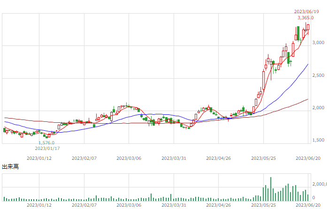Click the 2,500 price axis label
The width and height of the screenshot is (327, 209).
(x=318, y=75)
